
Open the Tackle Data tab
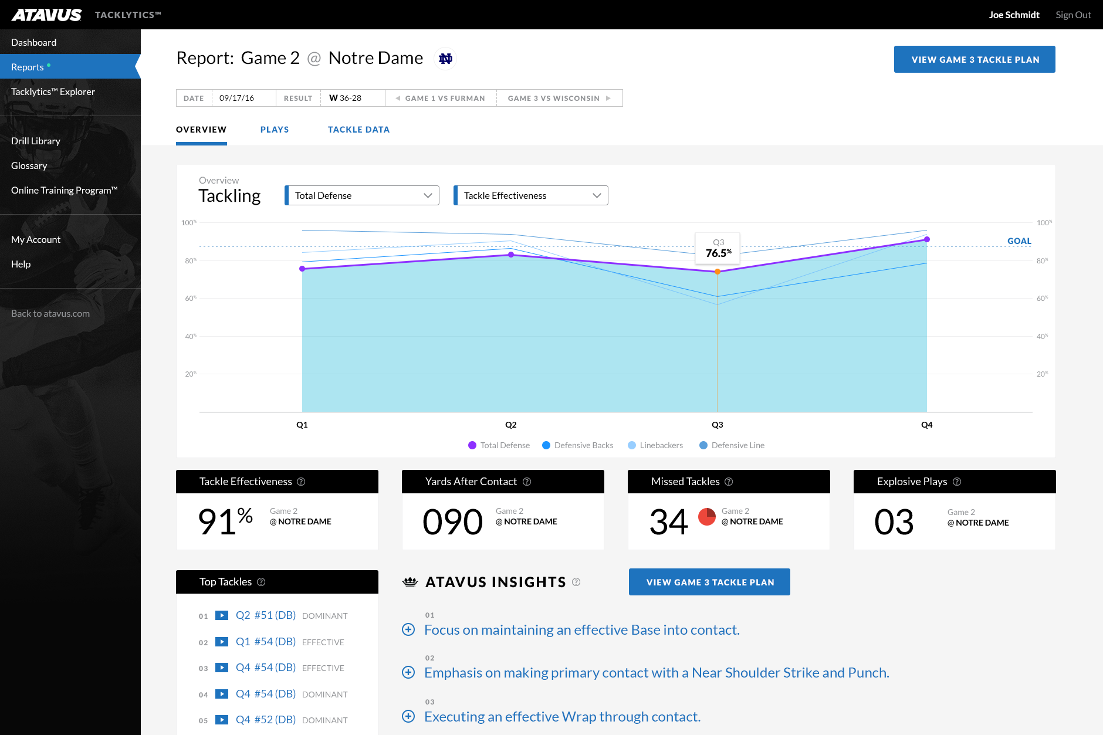click(358, 130)
